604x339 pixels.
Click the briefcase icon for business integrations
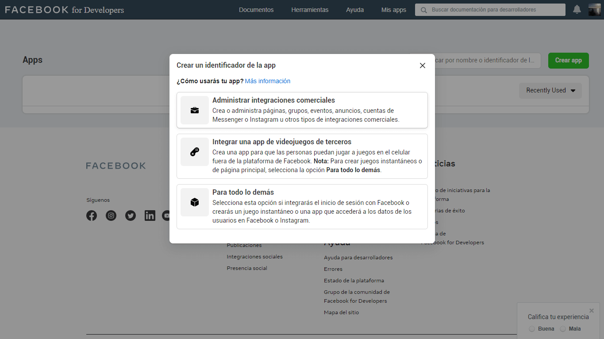(195, 110)
